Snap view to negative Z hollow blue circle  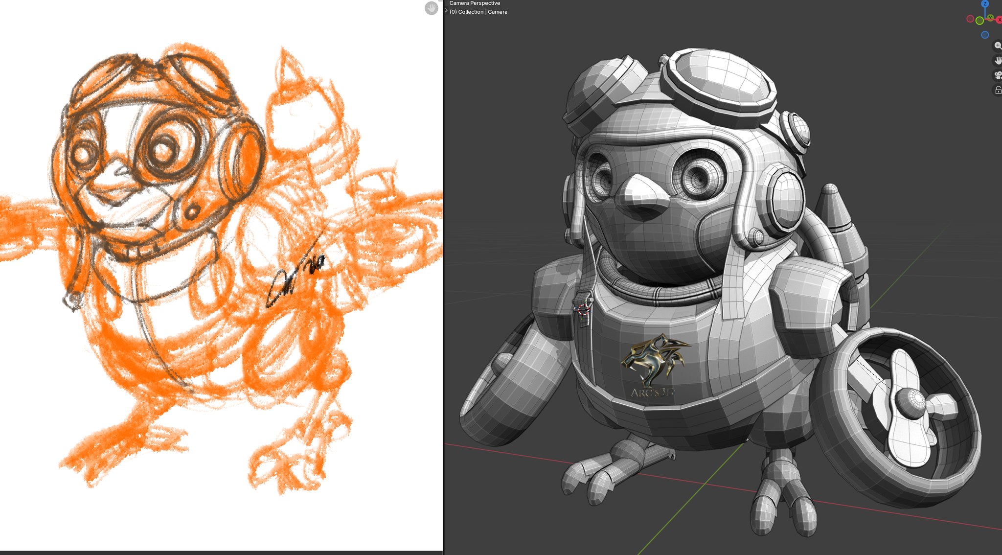click(985, 35)
